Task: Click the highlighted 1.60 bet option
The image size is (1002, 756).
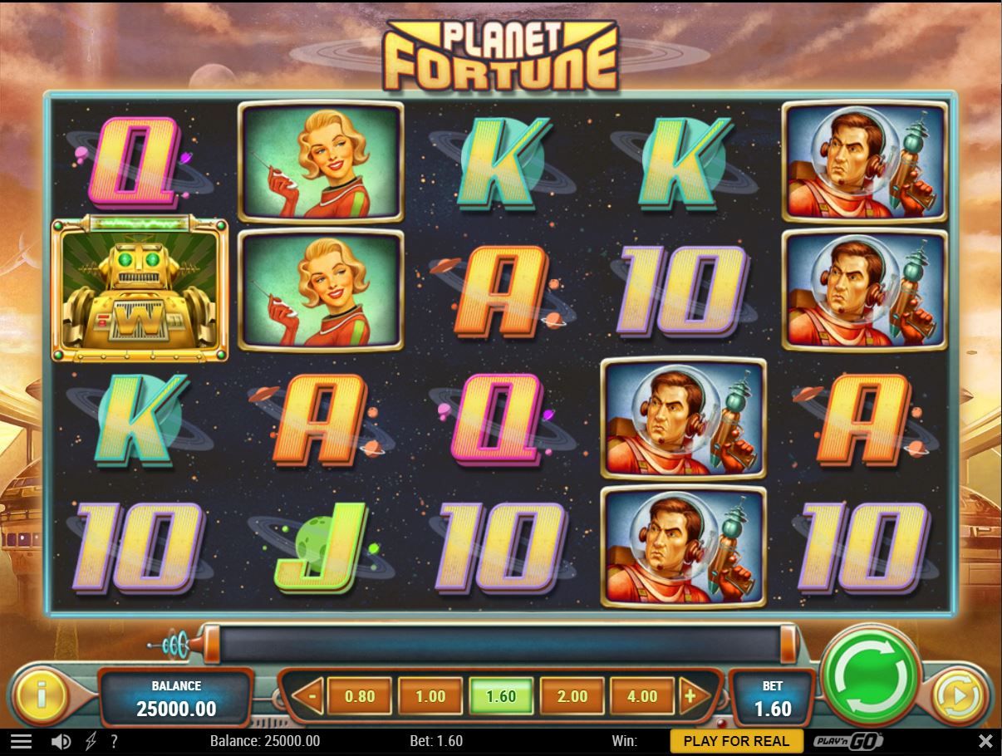Action: coord(501,696)
